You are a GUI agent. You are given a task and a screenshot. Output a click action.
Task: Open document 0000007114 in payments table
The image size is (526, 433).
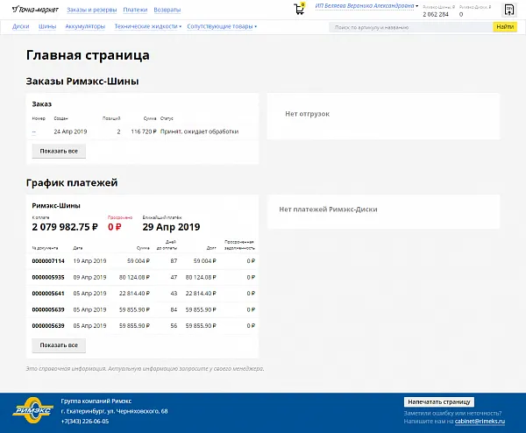click(48, 261)
